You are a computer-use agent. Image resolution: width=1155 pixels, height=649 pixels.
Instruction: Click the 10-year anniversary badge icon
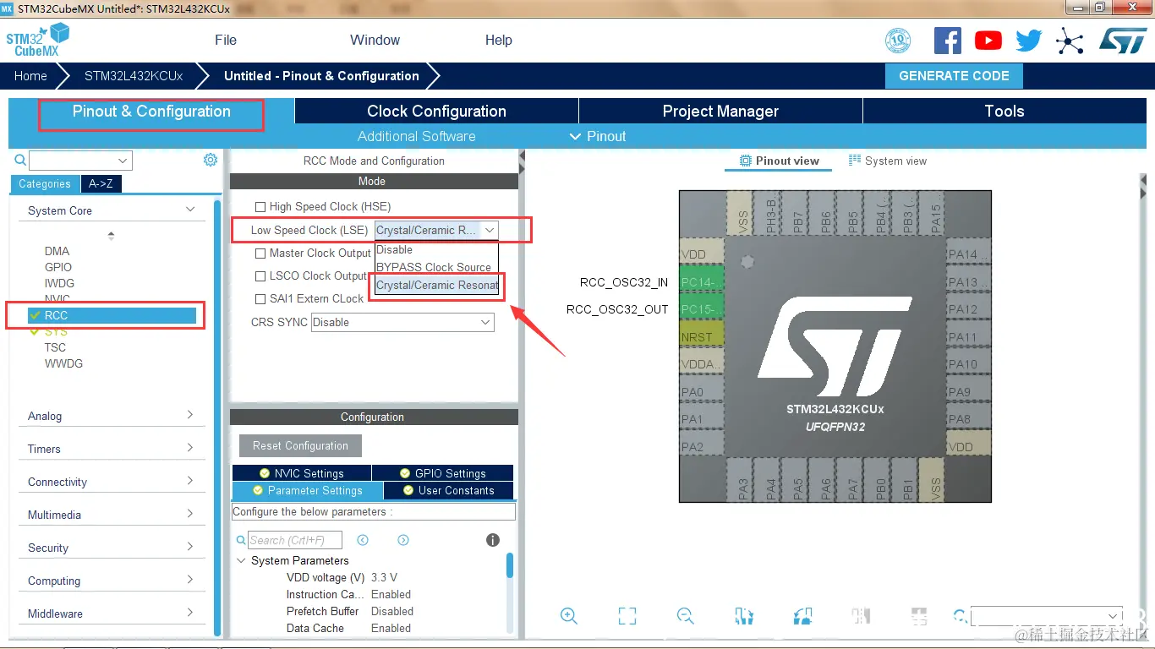click(x=898, y=41)
